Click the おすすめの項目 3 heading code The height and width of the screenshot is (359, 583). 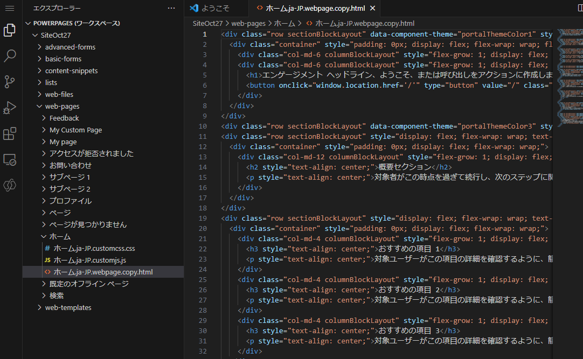click(353, 331)
